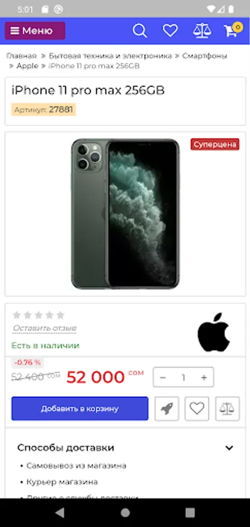Tap the iPhone 11 pro max product image
The width and height of the screenshot is (250, 527).
(x=125, y=214)
